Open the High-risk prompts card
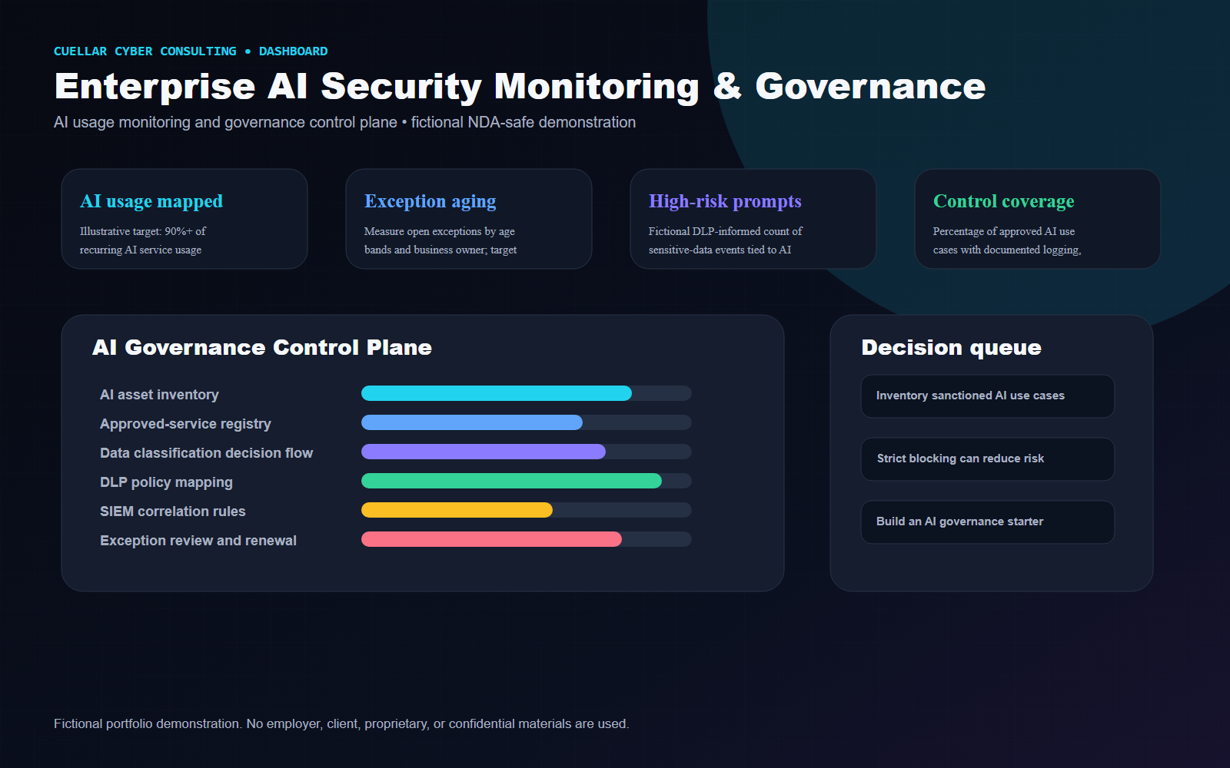Image resolution: width=1230 pixels, height=768 pixels. click(x=753, y=219)
